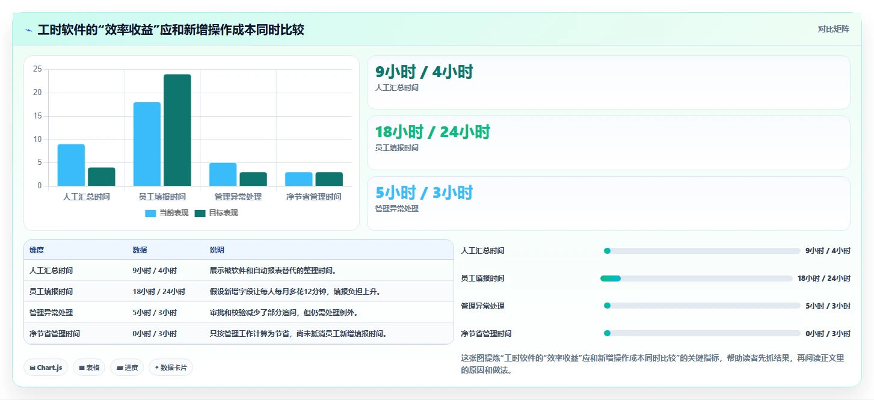
Task: Click the Chart.js tag
Action: [46, 368]
